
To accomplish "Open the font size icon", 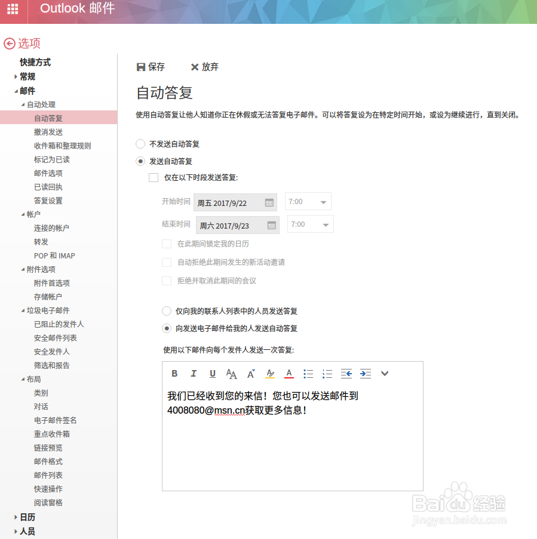I will (251, 374).
